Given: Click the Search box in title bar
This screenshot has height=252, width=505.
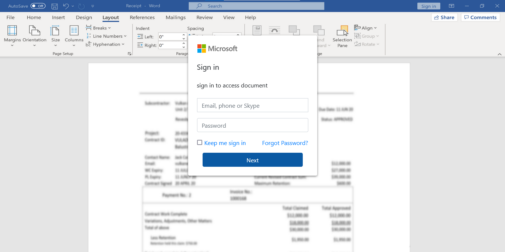Looking at the screenshot, I should click(256, 6).
